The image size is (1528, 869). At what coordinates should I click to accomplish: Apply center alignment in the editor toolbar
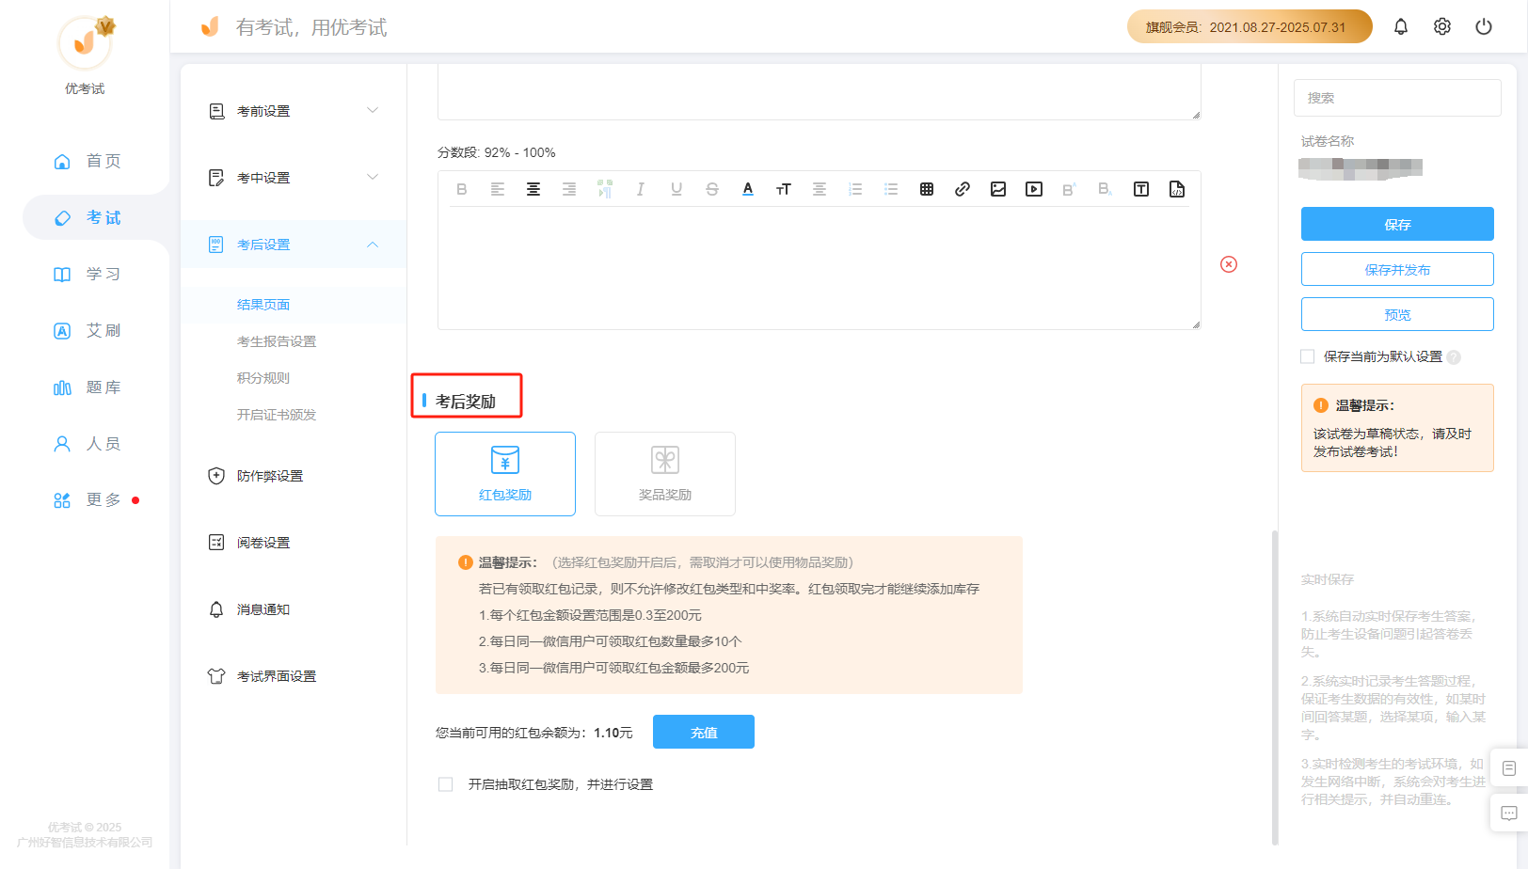(x=533, y=189)
